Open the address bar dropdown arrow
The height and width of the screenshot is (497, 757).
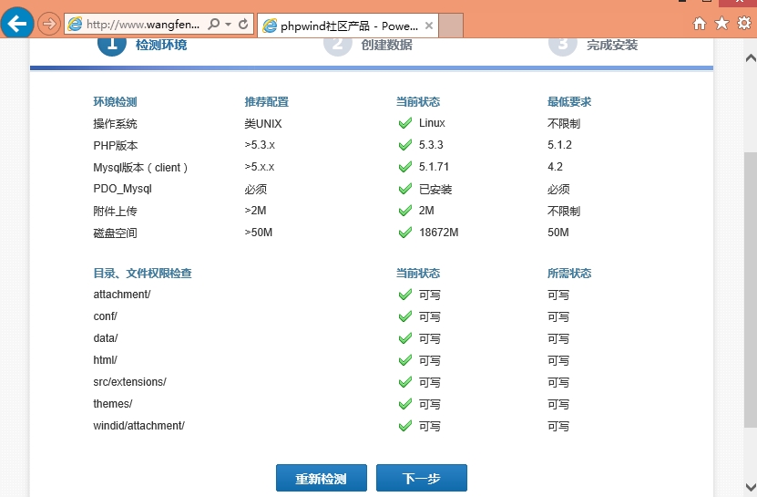pos(229,25)
